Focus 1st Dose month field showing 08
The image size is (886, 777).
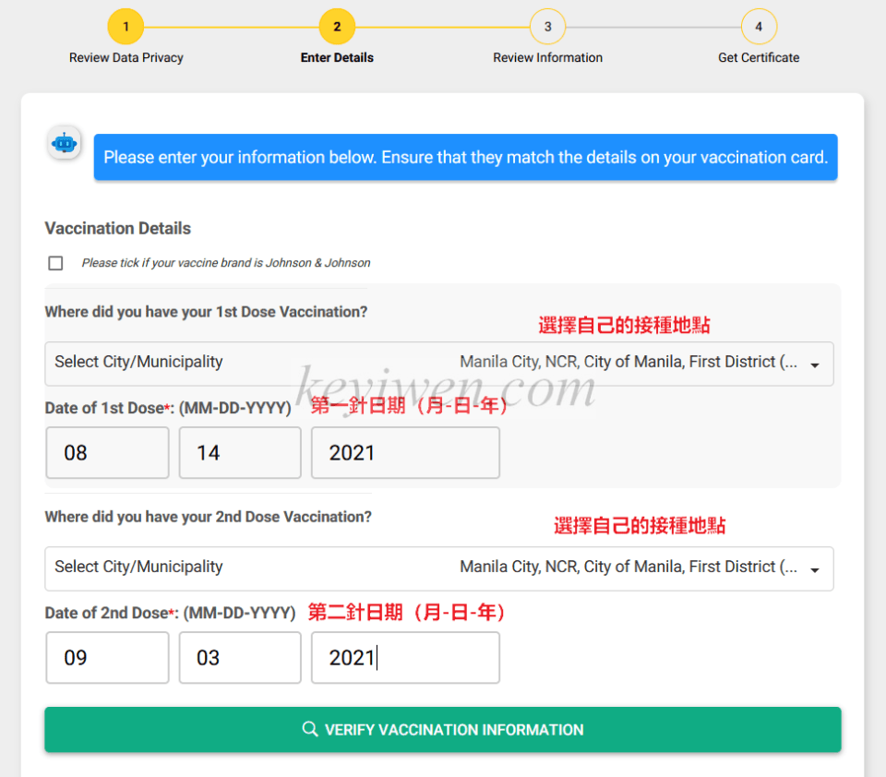pyautogui.click(x=107, y=453)
